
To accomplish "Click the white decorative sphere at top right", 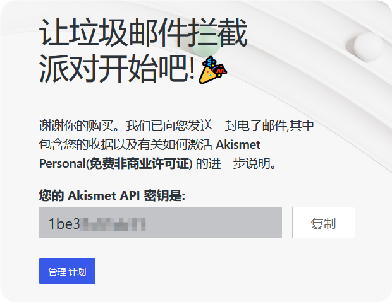I will [x=369, y=47].
